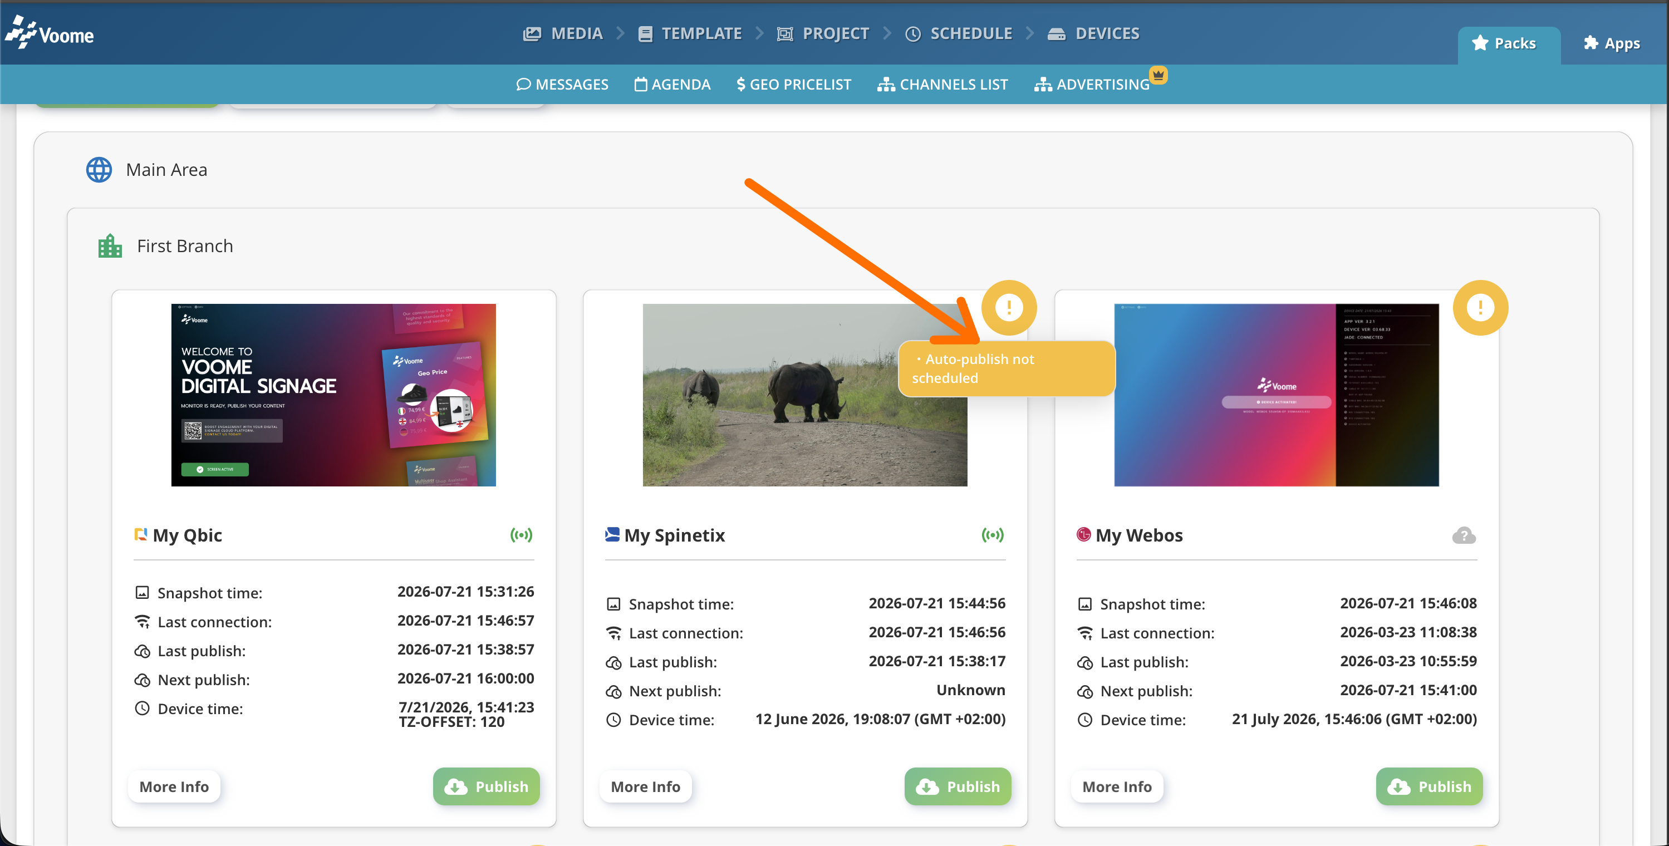Click the snapshot time icon in My Qbic

point(142,592)
